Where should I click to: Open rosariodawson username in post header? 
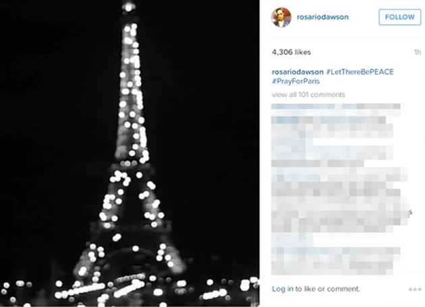322,17
